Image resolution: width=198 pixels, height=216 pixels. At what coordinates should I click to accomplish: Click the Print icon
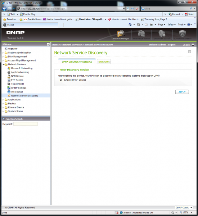click(x=151, y=24)
